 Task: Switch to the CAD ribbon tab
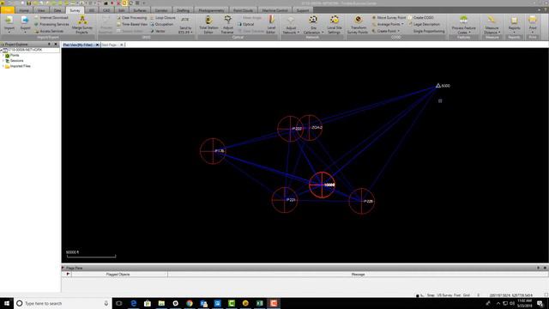(x=106, y=10)
